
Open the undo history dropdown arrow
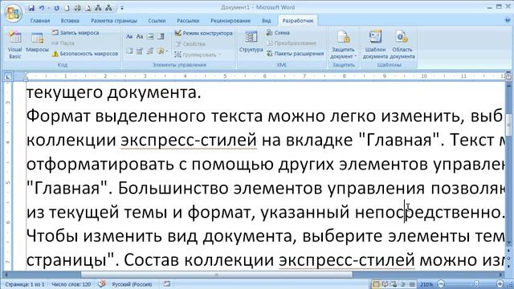pos(49,8)
